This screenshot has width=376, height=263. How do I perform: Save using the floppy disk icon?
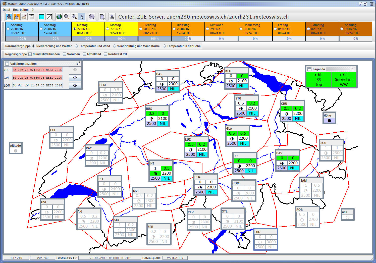pyautogui.click(x=32, y=17)
